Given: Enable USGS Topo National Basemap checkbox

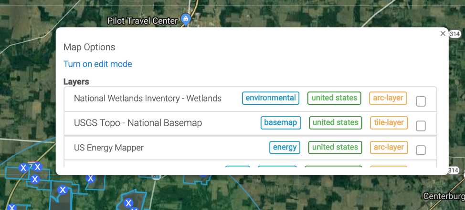Looking at the screenshot, I should 421,126.
